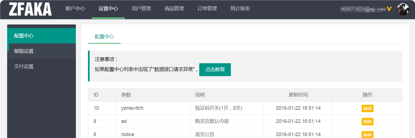The width and height of the screenshot is (415, 138).
Task: Click the ZFAKA logo
Action: [x=30, y=9]
